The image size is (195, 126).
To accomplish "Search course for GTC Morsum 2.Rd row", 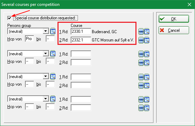I will coord(147,40).
